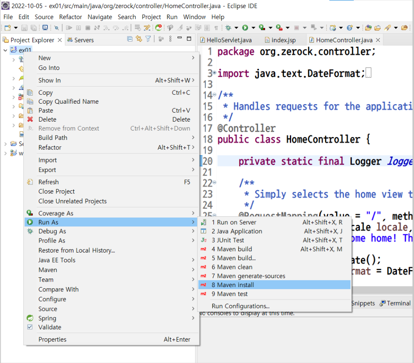
Task: Click the Spring Boot dashboard icon with badge
Action: point(159,27)
